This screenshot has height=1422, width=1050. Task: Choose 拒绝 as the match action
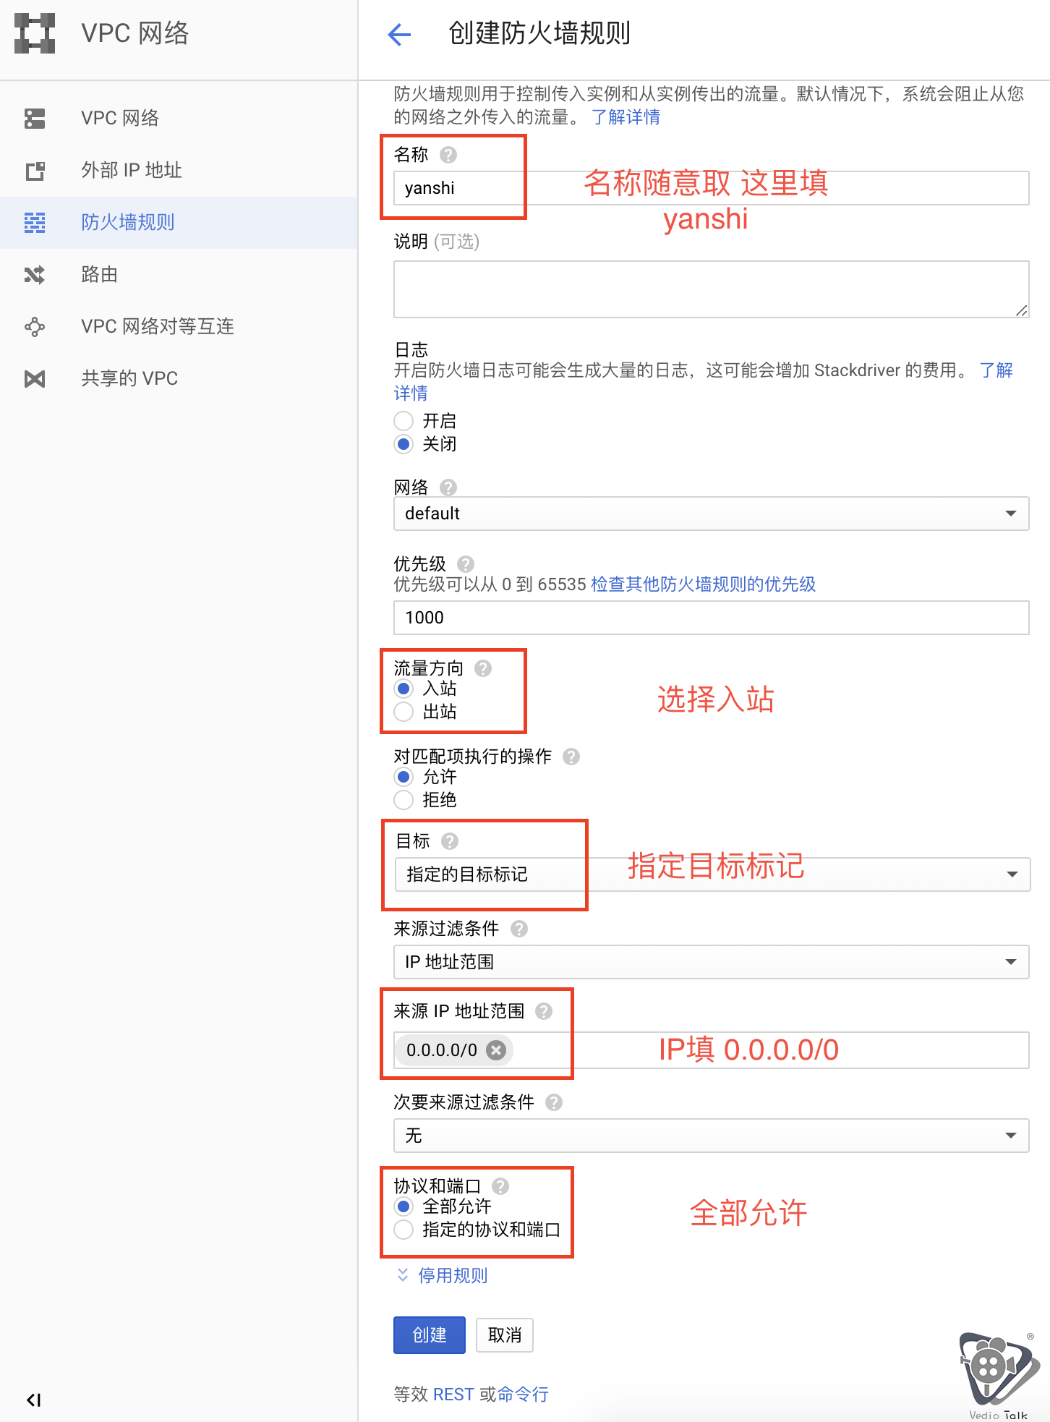pos(404,799)
